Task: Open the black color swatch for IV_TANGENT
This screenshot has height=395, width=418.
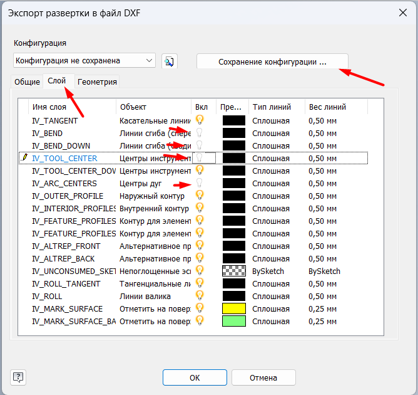Action: coord(234,120)
